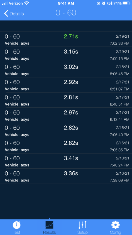Screen dimensions: 132x235
Task: Go back to Details
Action: (x=14, y=14)
